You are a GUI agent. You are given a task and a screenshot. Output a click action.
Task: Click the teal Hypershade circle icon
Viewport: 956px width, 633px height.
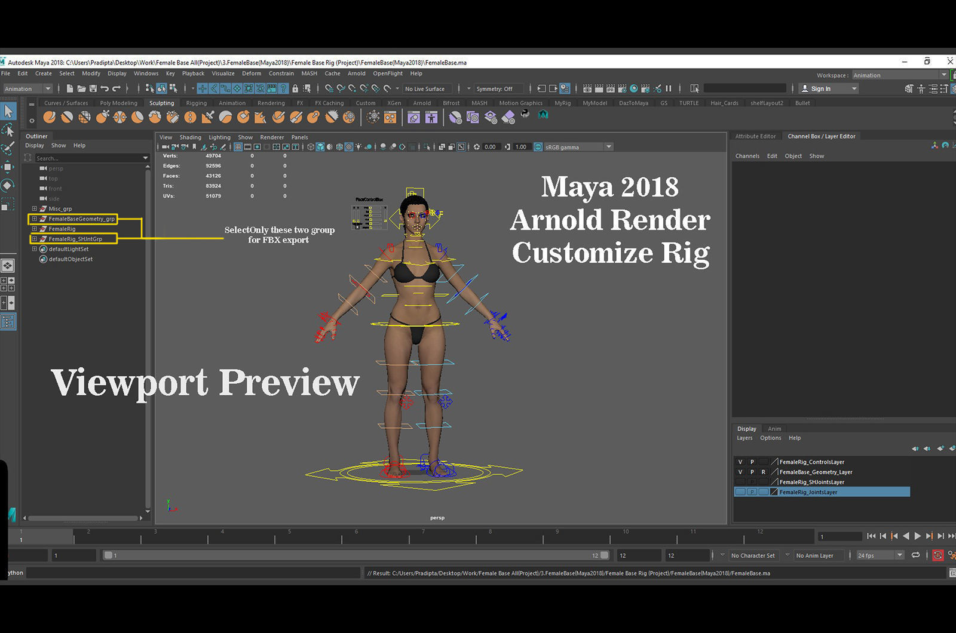pos(634,88)
